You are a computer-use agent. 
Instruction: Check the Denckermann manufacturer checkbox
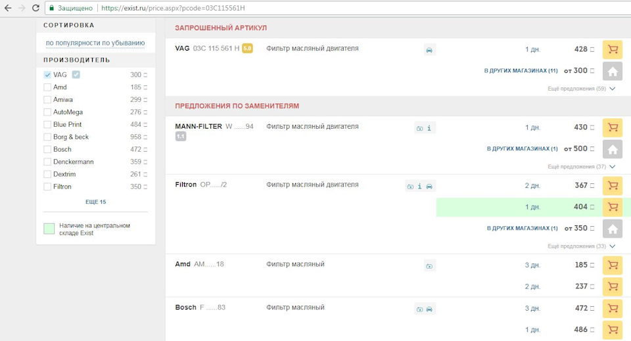click(x=47, y=162)
